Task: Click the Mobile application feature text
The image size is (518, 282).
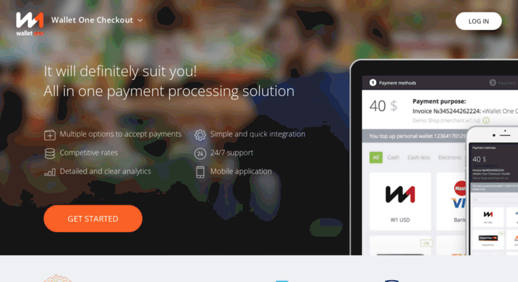Action: [x=241, y=171]
